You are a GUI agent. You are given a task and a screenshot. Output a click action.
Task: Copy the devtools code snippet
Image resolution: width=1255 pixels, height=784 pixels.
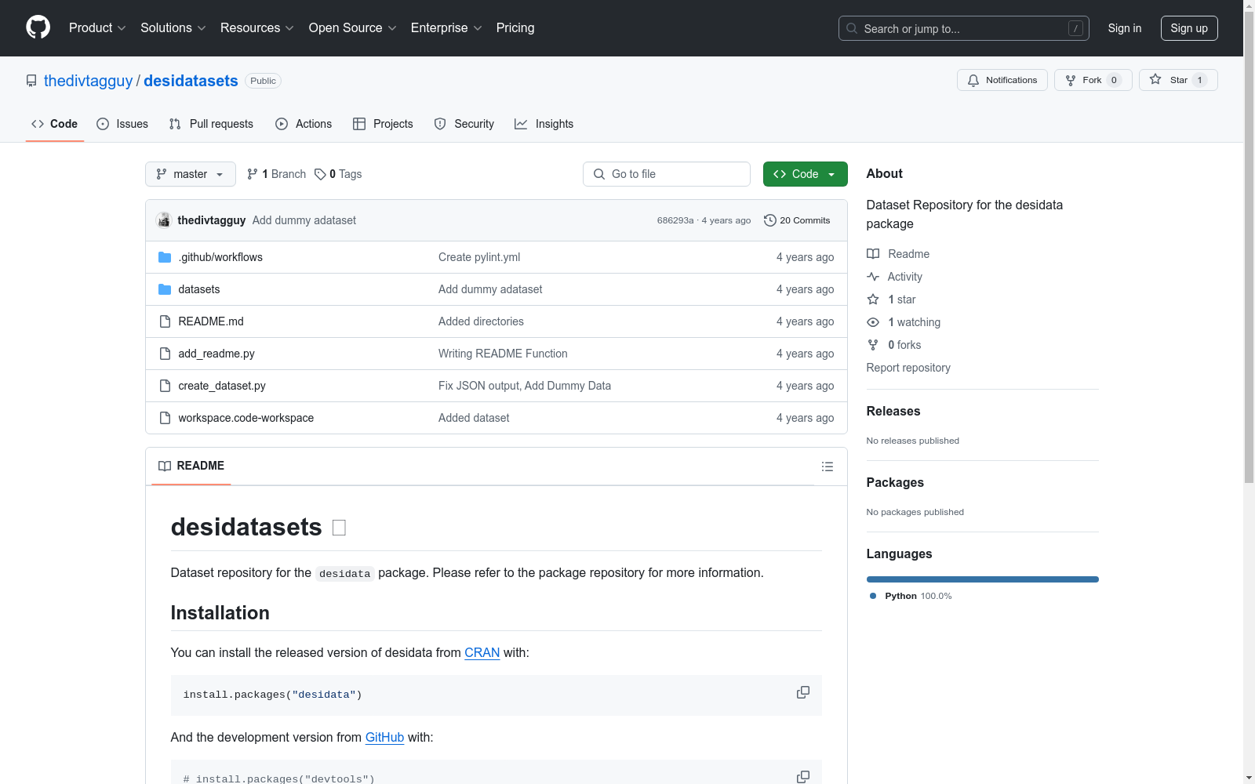tap(803, 776)
